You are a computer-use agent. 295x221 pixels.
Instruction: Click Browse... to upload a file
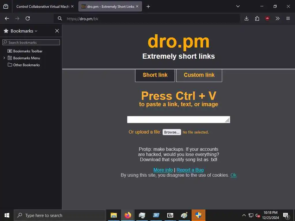172,132
